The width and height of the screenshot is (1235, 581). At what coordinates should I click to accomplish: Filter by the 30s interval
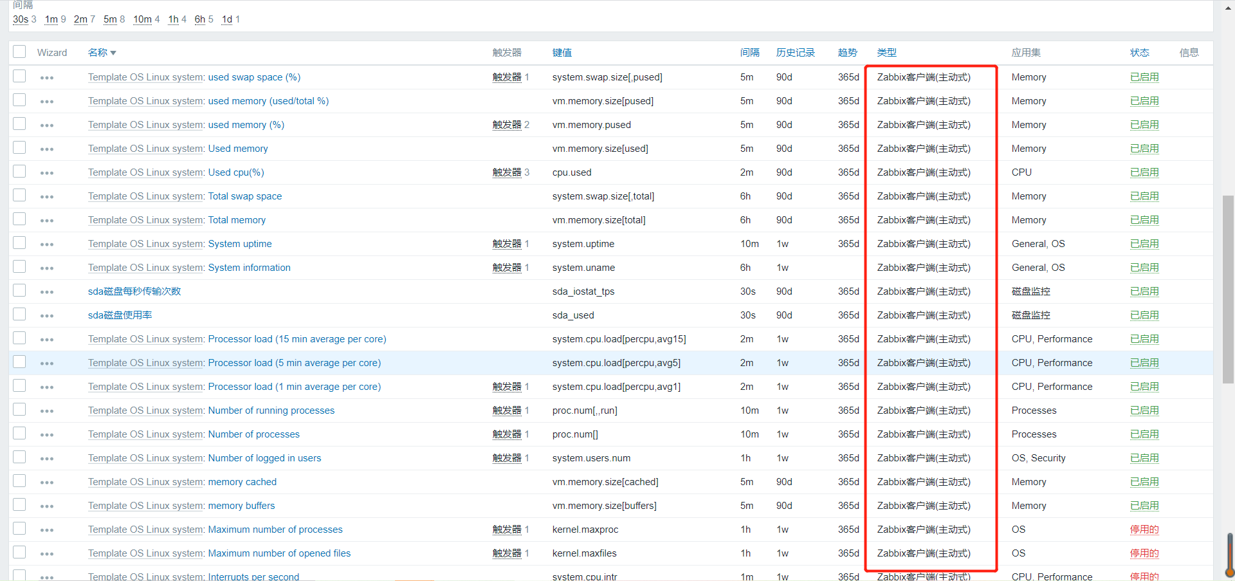[x=21, y=19]
